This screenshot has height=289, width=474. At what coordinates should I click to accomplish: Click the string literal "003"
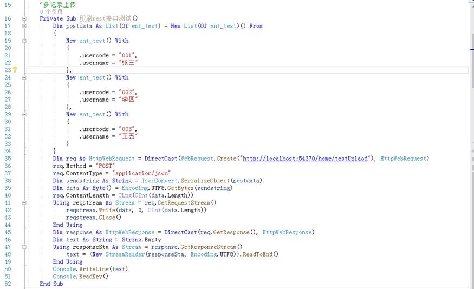[127, 129]
